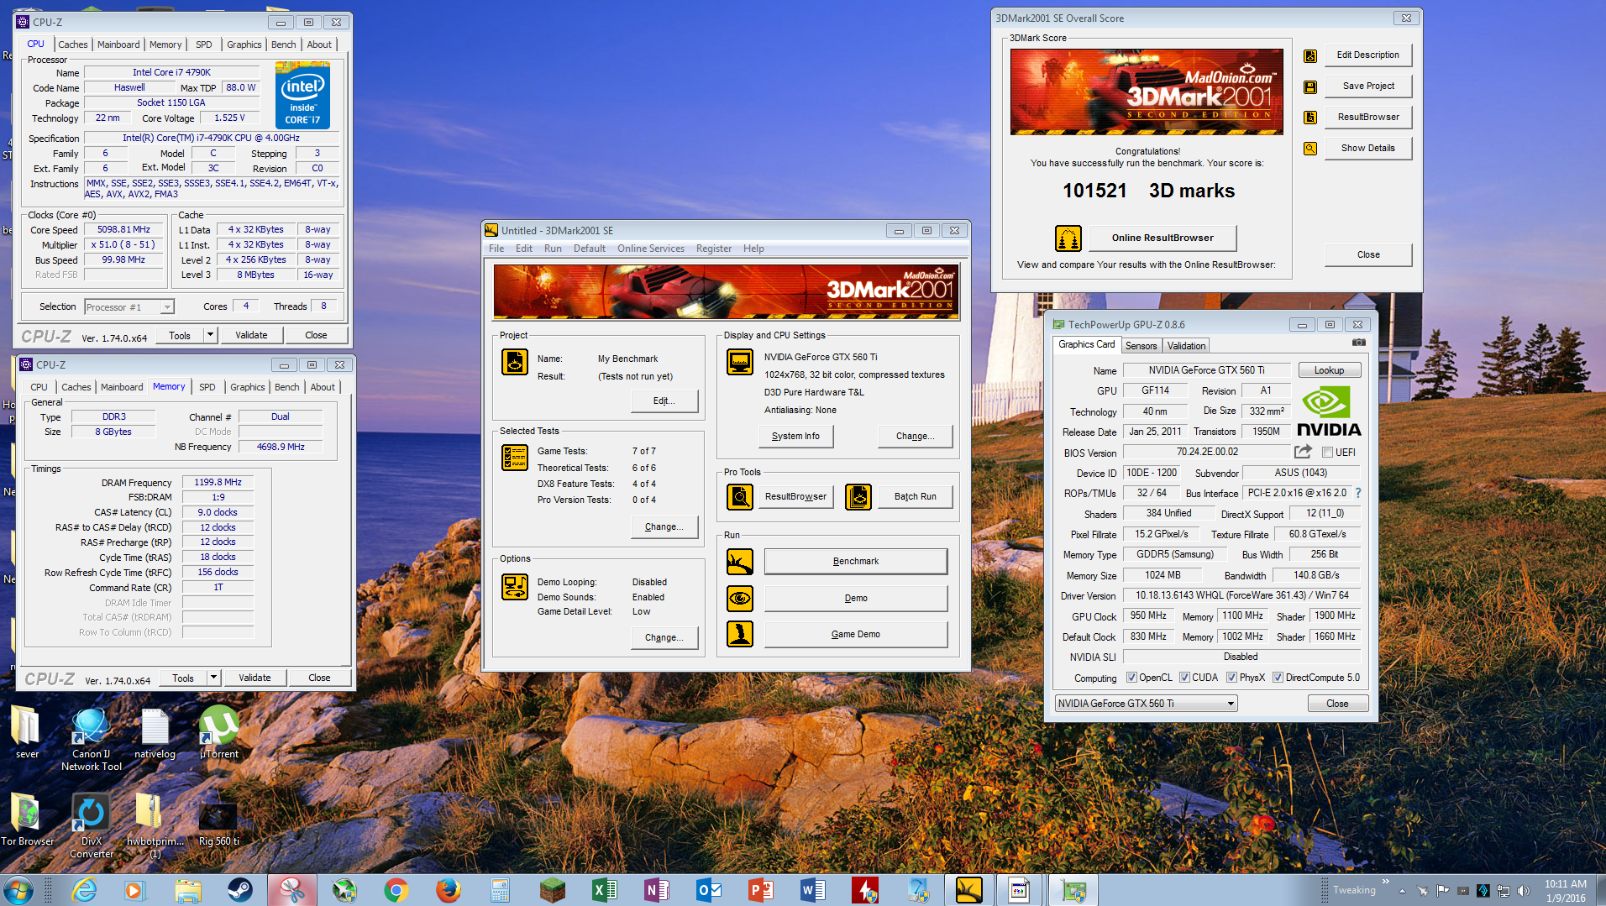
Task: Click the Edit Description icon in Overall Score
Action: coord(1310,56)
